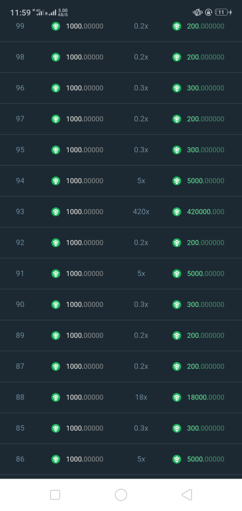242x511 pixels.
Task: Tap the 18000.0000 payout amount
Action: pyautogui.click(x=205, y=397)
